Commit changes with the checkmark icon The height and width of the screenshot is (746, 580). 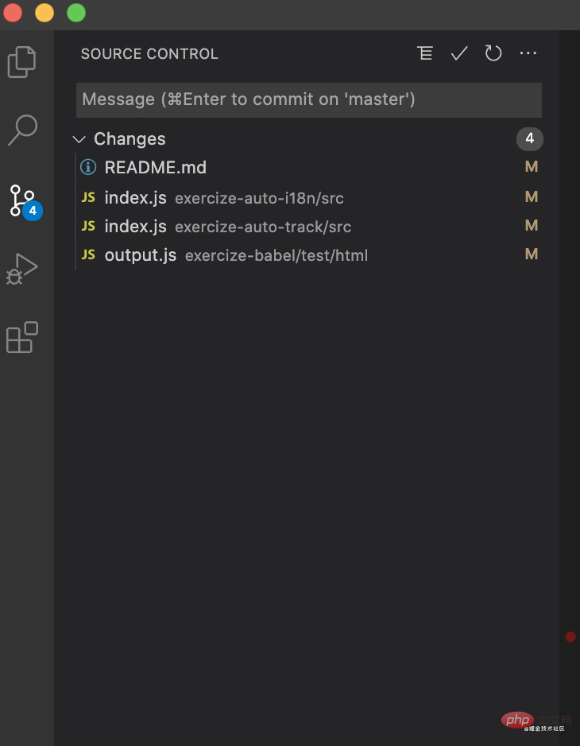click(459, 53)
